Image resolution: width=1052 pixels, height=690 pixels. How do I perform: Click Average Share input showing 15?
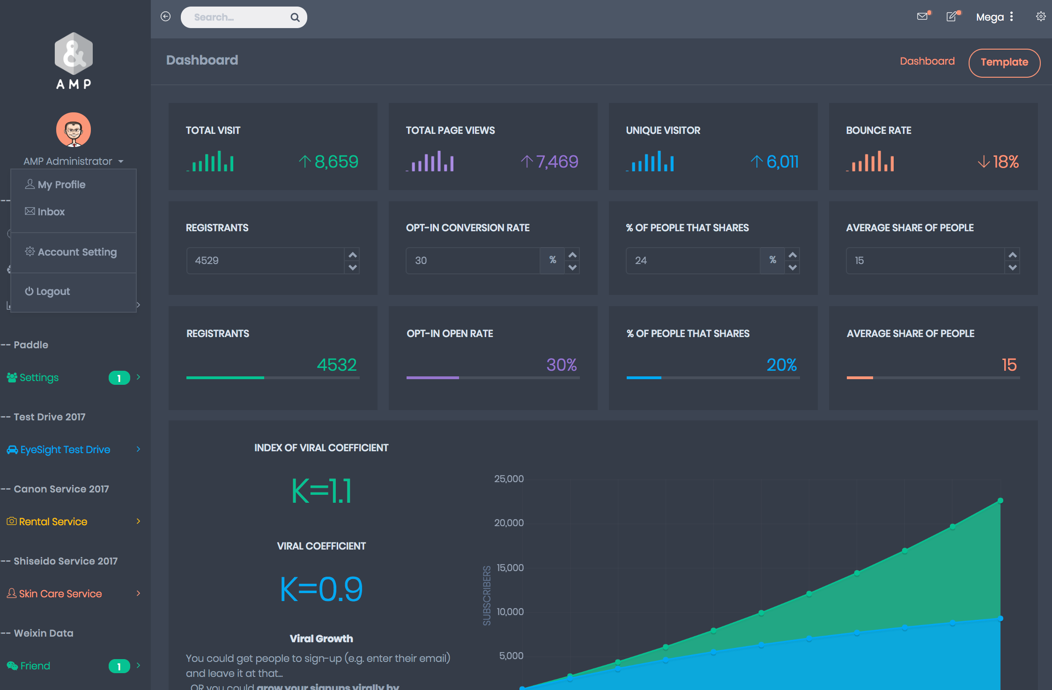point(925,261)
